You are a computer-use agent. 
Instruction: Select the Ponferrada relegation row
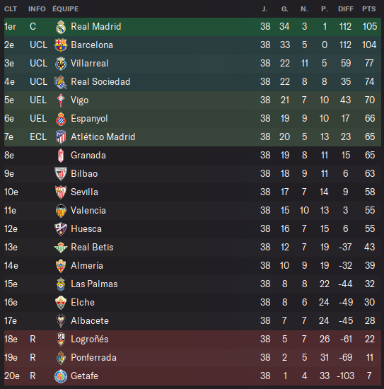192,358
